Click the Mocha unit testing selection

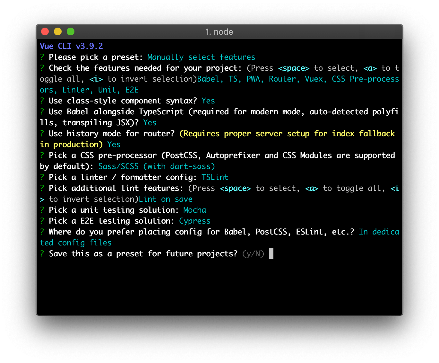tap(194, 210)
